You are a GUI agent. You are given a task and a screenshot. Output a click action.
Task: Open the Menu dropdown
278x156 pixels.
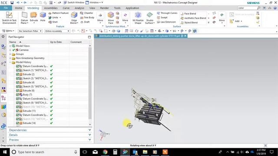[8, 31]
